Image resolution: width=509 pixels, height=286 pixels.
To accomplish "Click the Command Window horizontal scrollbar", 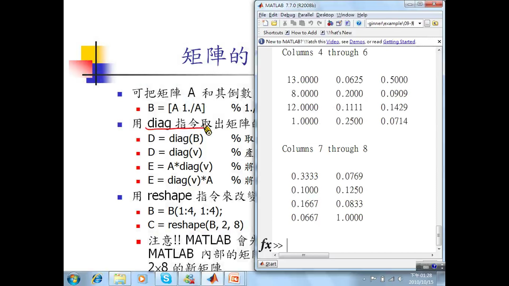I will [x=304, y=255].
